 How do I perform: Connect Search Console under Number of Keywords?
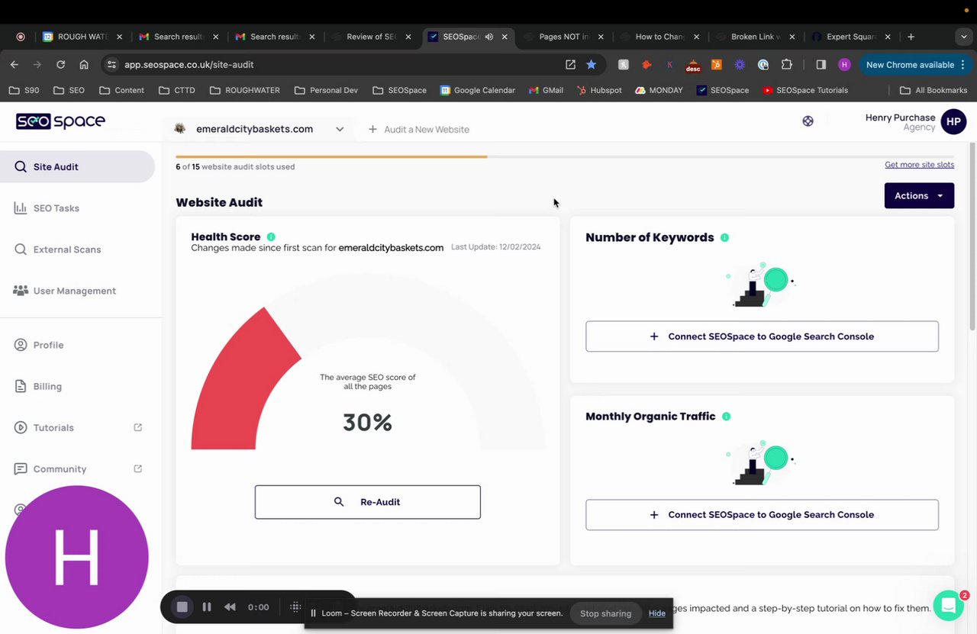pyautogui.click(x=762, y=336)
